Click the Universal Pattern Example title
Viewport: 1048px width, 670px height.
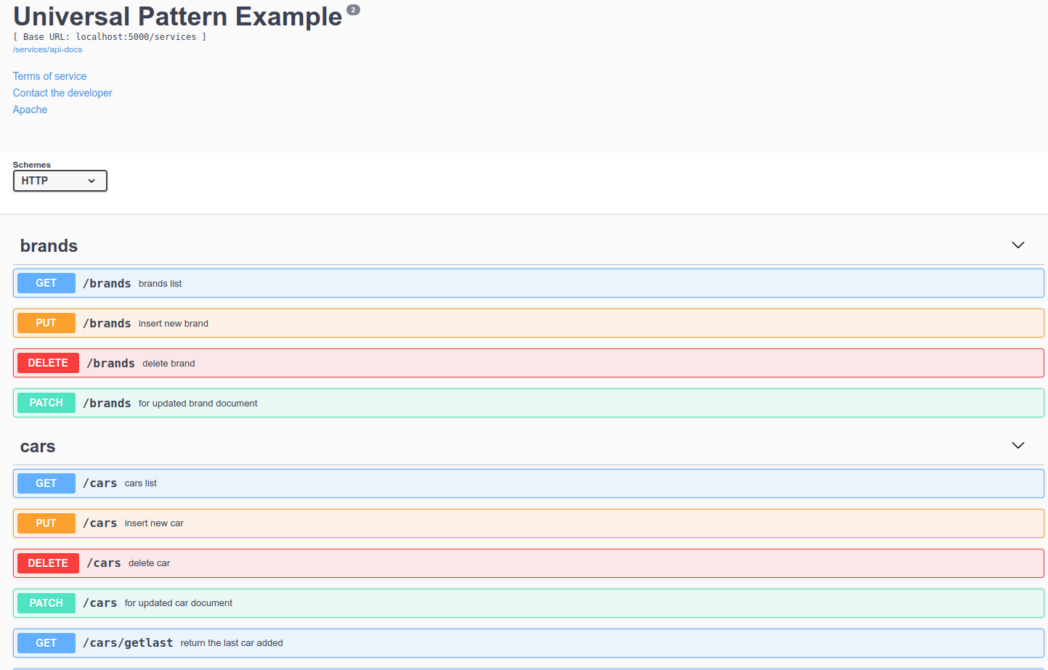[178, 16]
